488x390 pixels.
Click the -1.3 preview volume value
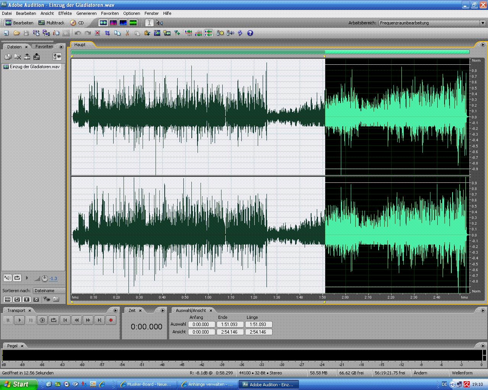click(x=53, y=278)
